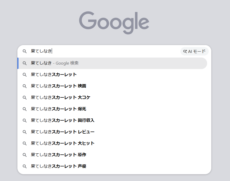The image size is (230, 181).
Task: Select the 果てしなきスカーレット 興行収入 suggestion
Action: coord(63,120)
